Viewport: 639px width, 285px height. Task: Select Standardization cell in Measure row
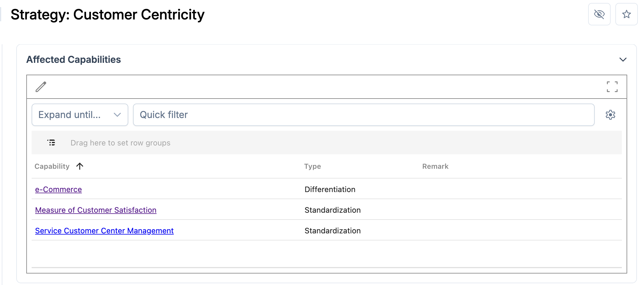333,210
